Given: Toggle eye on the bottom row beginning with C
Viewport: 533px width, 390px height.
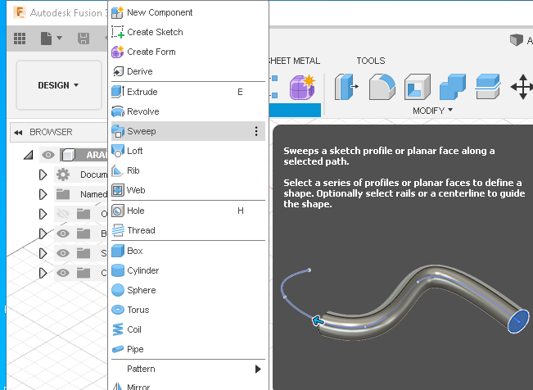Looking at the screenshot, I should click(63, 273).
